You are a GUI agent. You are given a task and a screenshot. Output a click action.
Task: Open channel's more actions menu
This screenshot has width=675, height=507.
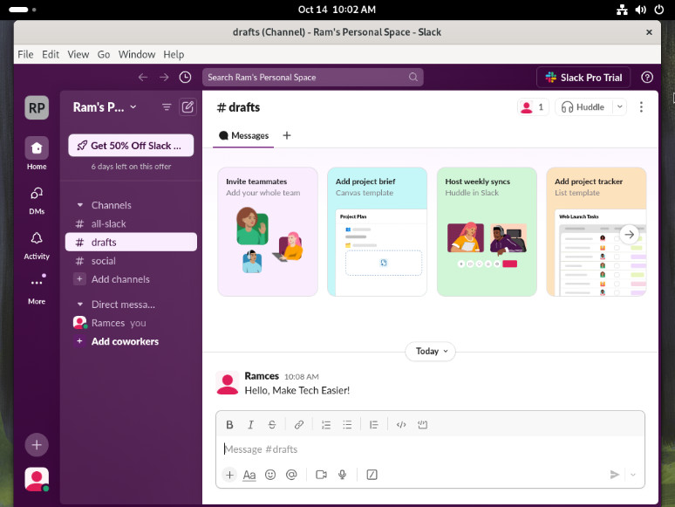641,106
